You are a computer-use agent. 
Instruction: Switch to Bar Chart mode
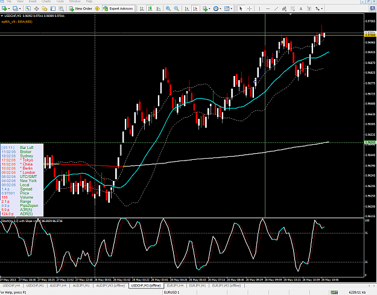142,8
